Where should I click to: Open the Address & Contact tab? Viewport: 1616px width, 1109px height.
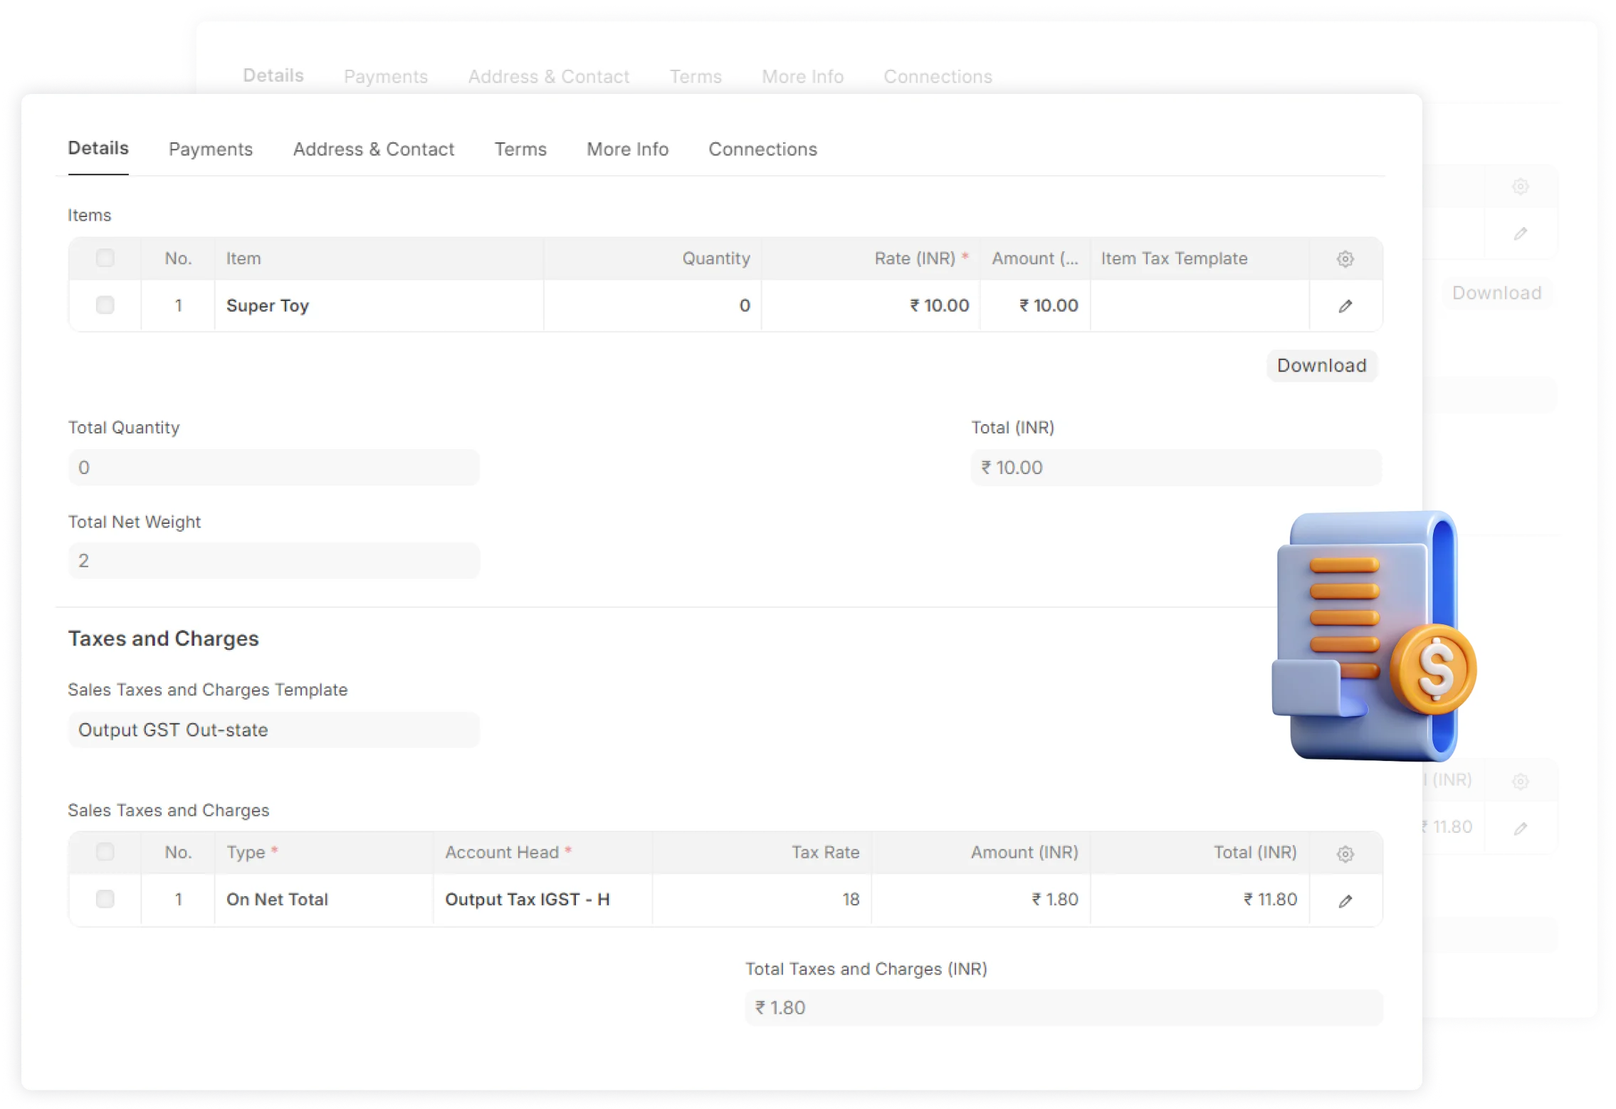(x=373, y=149)
